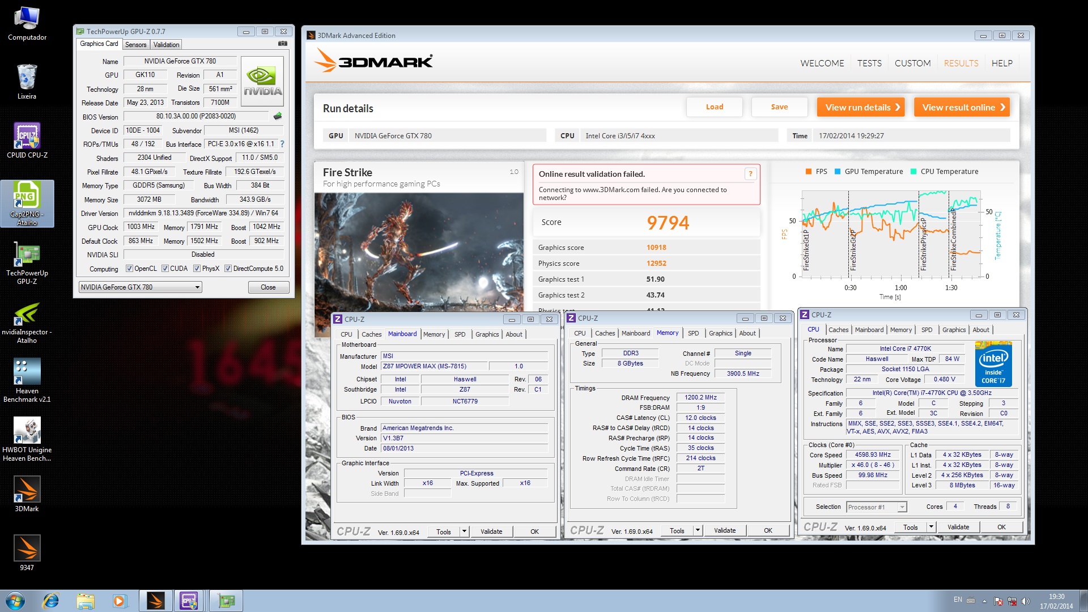Click Validate in Mainboard CPU-Z window

tap(491, 532)
